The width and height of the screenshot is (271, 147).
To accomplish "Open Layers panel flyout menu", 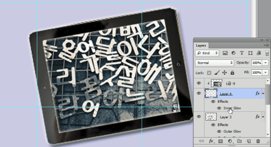I will 267,45.
